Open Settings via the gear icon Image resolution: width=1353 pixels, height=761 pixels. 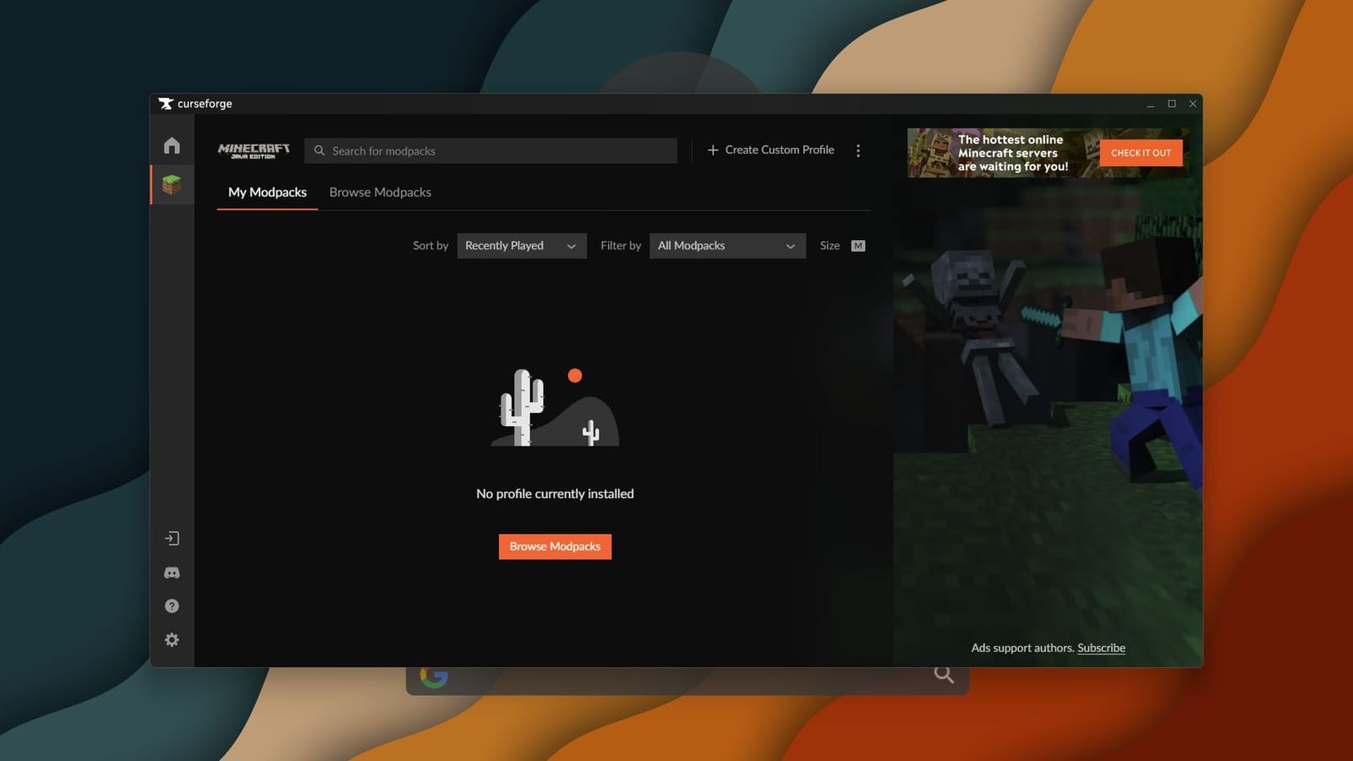tap(172, 639)
